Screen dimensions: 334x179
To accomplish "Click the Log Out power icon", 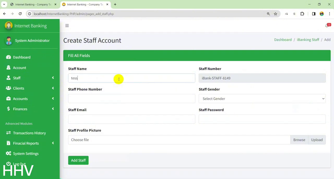I will [x=8, y=164].
